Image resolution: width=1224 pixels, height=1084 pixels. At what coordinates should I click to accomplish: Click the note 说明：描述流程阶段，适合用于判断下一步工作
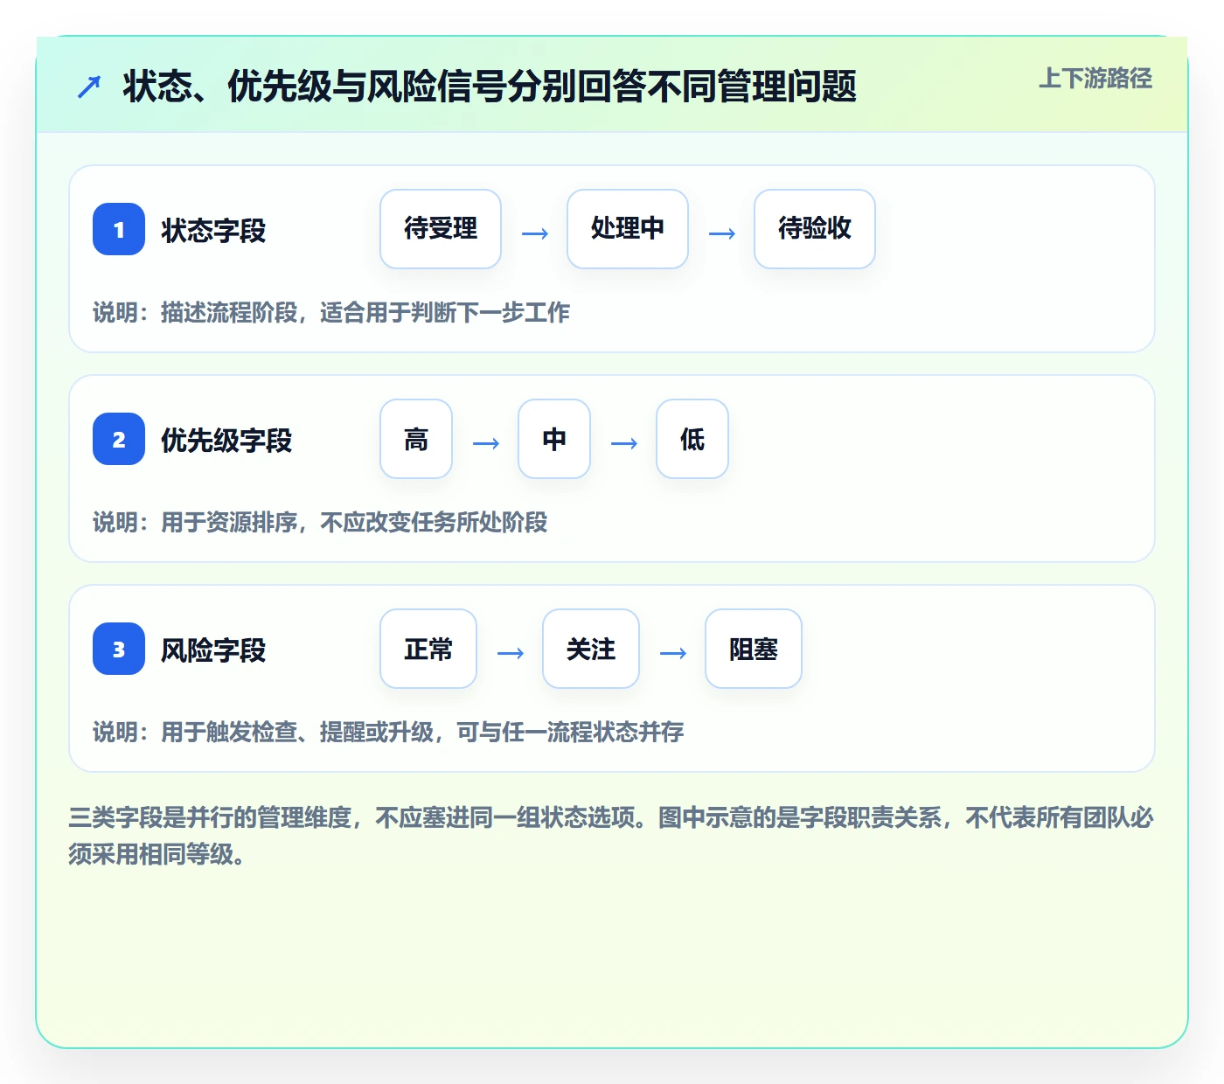point(331,312)
